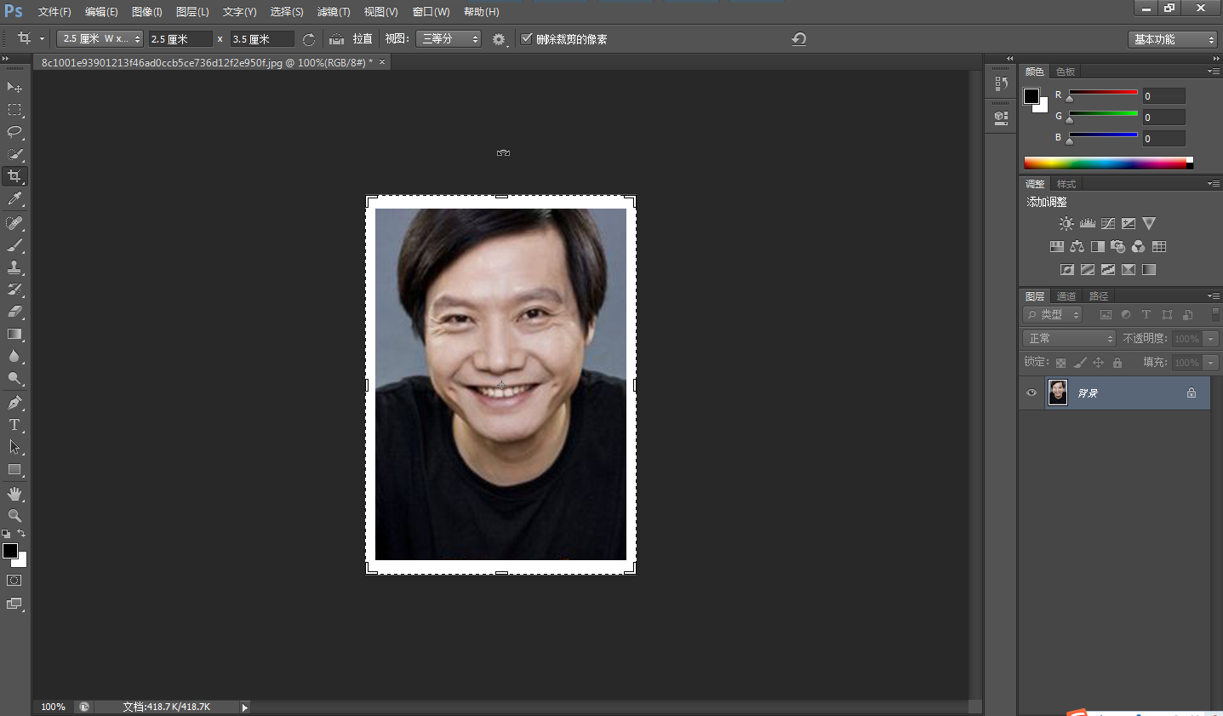Click the Straighten tool icon in options bar
1223x716 pixels.
pyautogui.click(x=337, y=39)
